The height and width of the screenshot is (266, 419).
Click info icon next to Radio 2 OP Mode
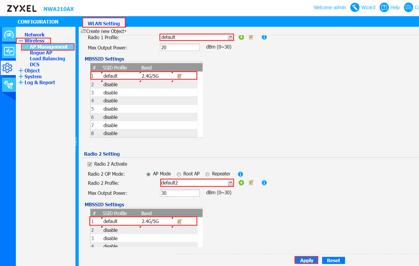coord(240,174)
